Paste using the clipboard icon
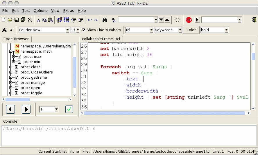The width and height of the screenshot is (258, 155). tap(50, 20)
